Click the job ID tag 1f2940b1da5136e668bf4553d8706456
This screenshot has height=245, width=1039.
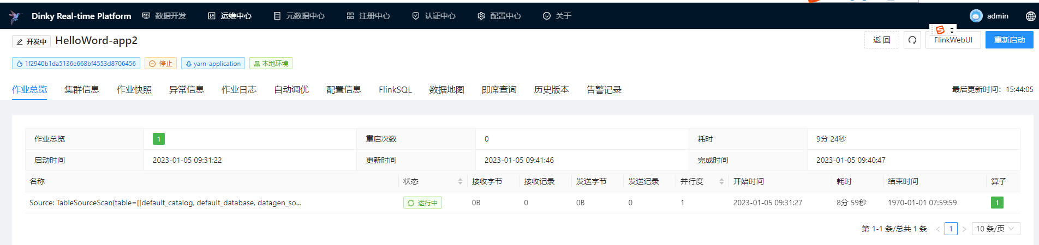click(x=76, y=64)
